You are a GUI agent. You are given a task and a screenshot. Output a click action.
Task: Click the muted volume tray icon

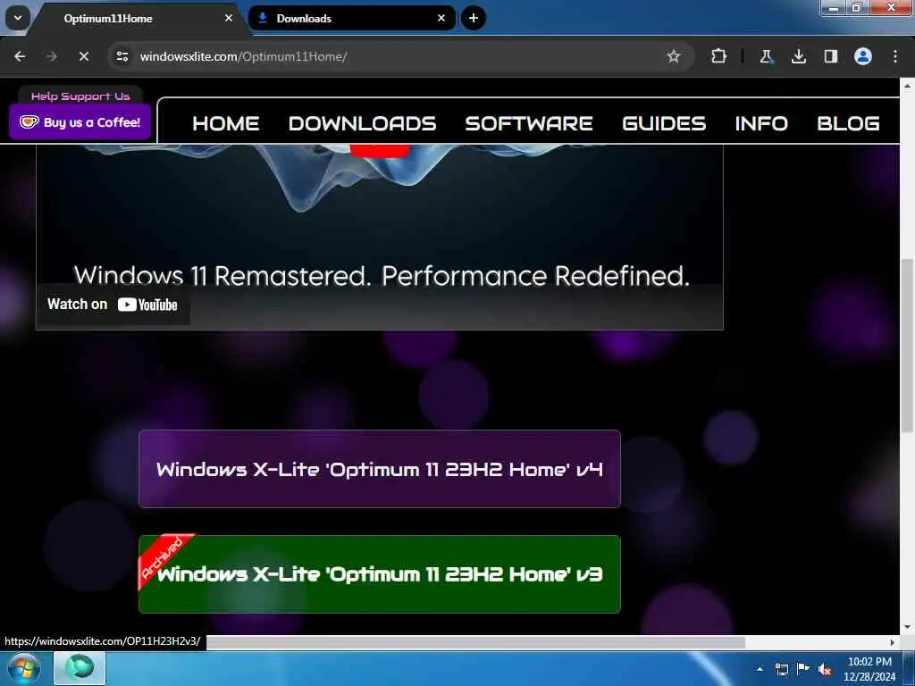[825, 670]
